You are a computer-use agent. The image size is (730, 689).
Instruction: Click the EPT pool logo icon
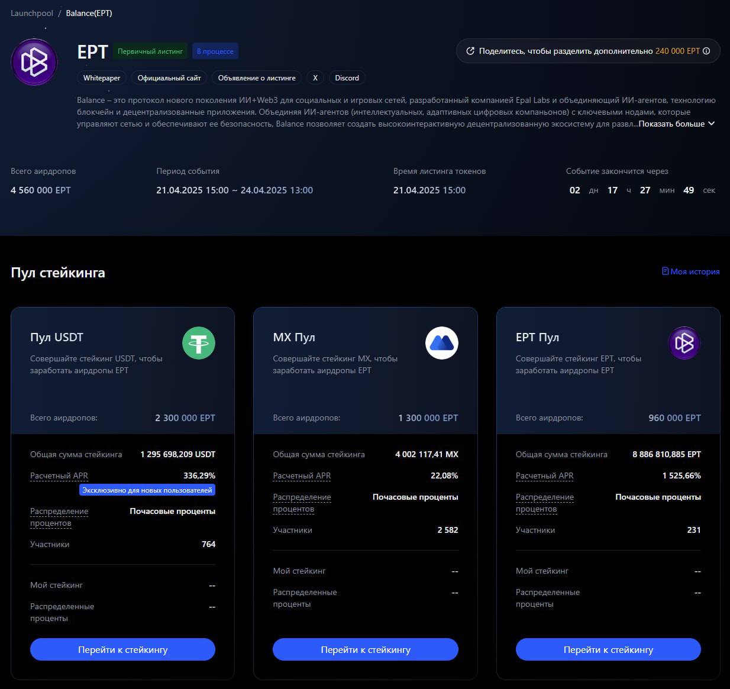click(684, 343)
